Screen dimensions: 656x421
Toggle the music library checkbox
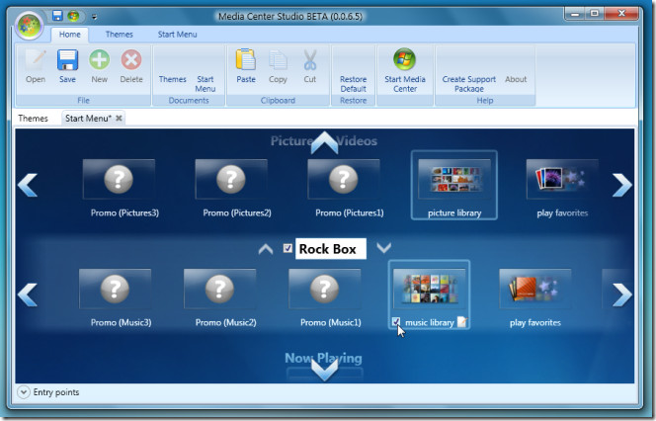tap(396, 321)
